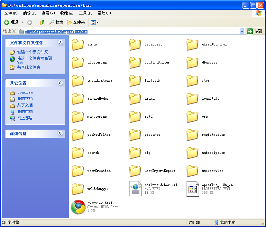This screenshot has height=227, width=266.
Task: Expand the 详细信息 panel
Action: tap(61, 133)
